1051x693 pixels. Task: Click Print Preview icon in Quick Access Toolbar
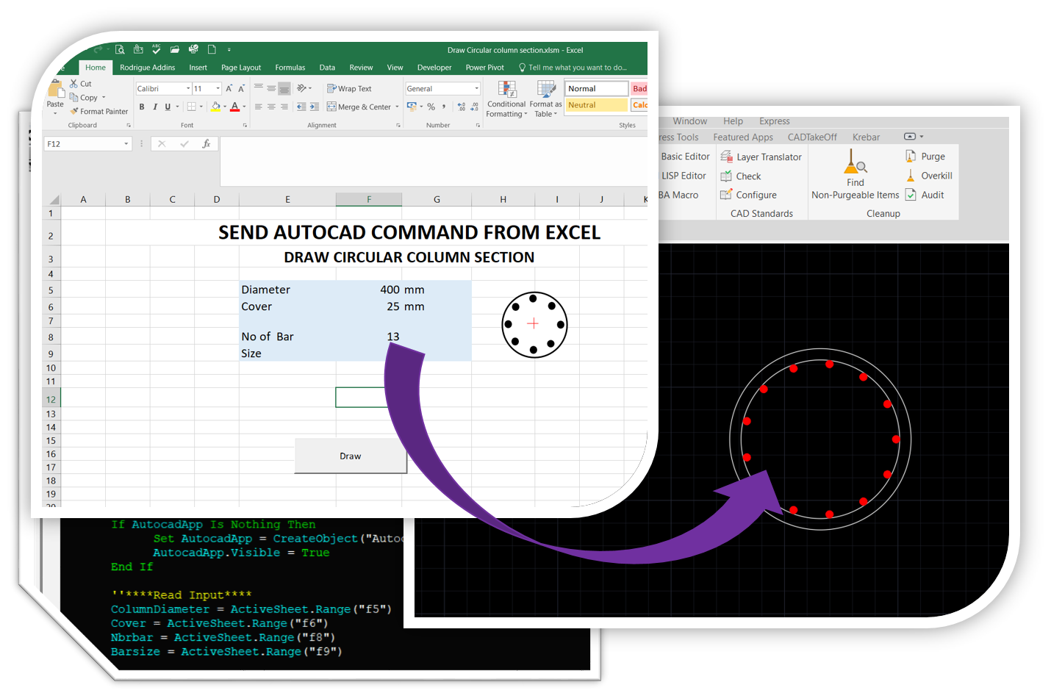tap(120, 49)
